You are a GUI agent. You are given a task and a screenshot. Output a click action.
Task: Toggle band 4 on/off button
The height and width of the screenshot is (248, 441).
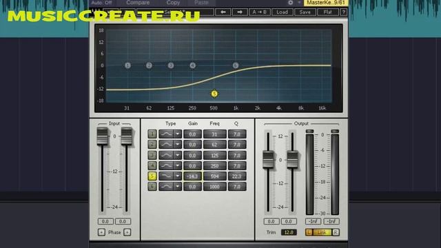(x=152, y=165)
